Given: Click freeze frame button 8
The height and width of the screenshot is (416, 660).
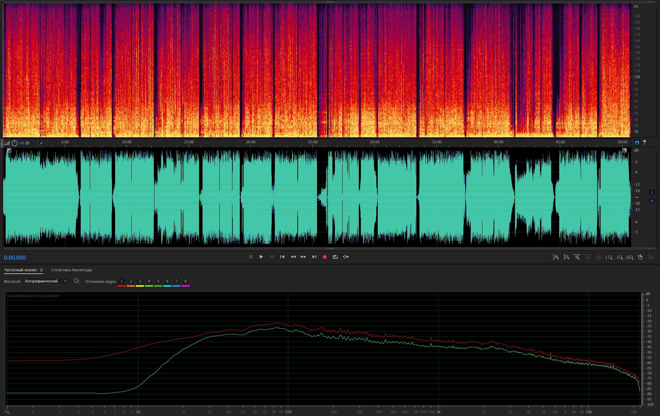Looking at the screenshot, I should pyautogui.click(x=185, y=281).
